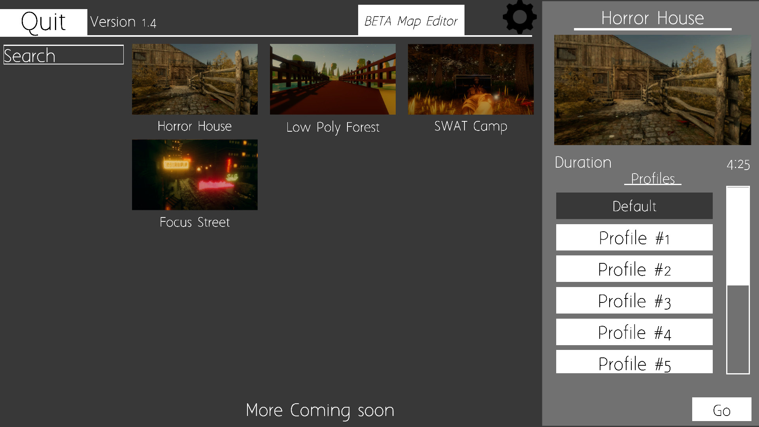759x427 pixels.
Task: Select Profile #2
Action: coord(634,268)
